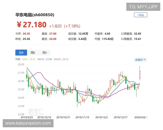Click 52周最高 value 32.65

(137, 34)
